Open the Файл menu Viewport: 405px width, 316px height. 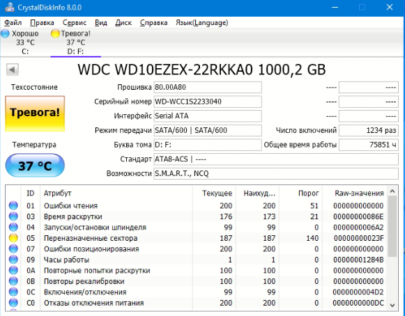click(x=13, y=23)
